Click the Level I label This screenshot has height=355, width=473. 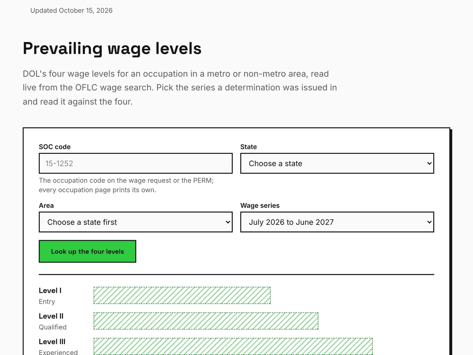click(x=50, y=291)
